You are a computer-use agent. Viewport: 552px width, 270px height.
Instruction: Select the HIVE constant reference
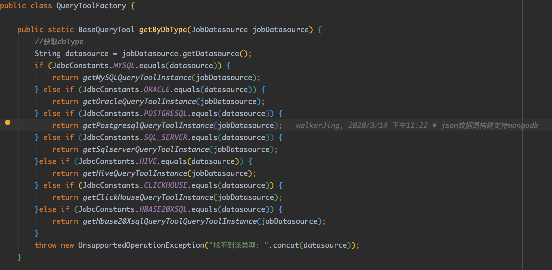pyautogui.click(x=148, y=161)
